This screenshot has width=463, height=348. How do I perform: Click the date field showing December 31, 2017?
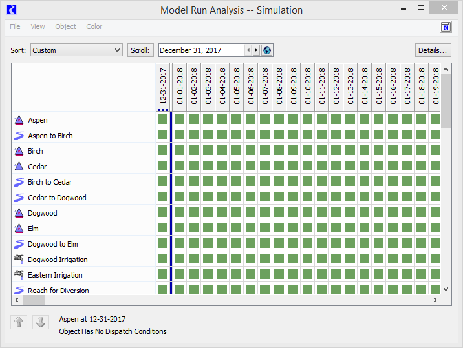(200, 50)
